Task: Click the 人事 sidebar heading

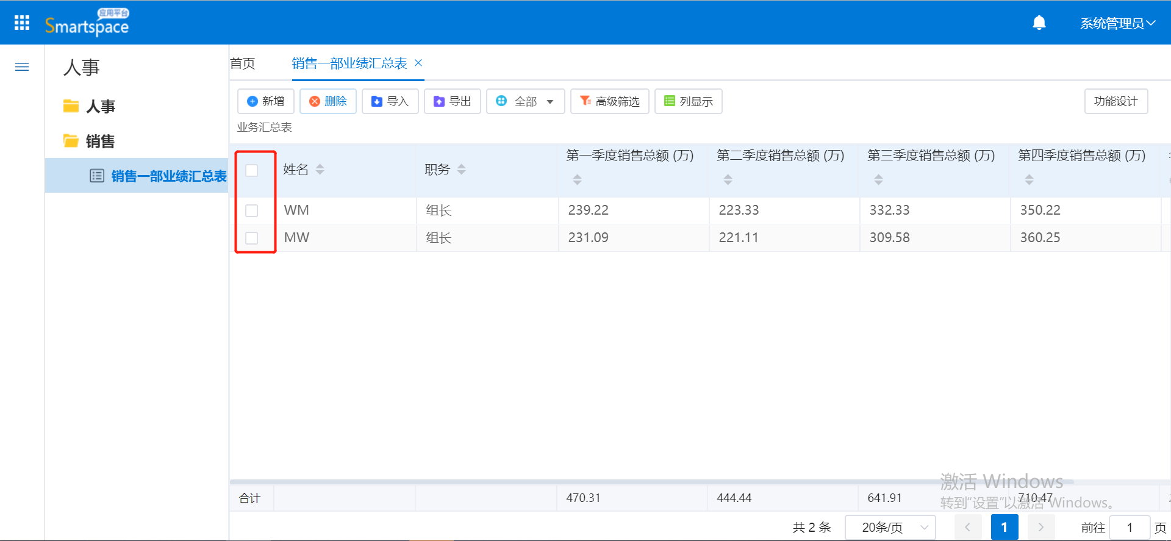Action: click(81, 67)
